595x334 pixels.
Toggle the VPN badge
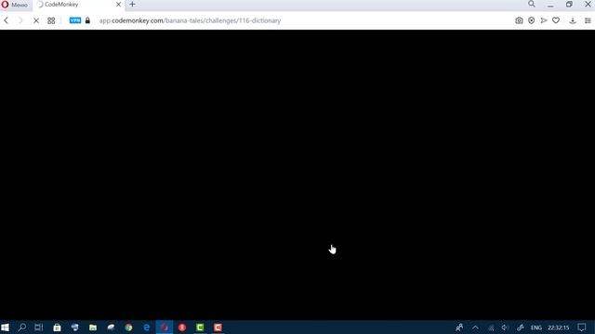click(75, 20)
